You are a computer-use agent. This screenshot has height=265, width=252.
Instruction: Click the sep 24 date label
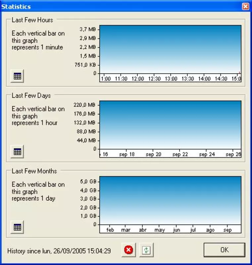[207, 154]
